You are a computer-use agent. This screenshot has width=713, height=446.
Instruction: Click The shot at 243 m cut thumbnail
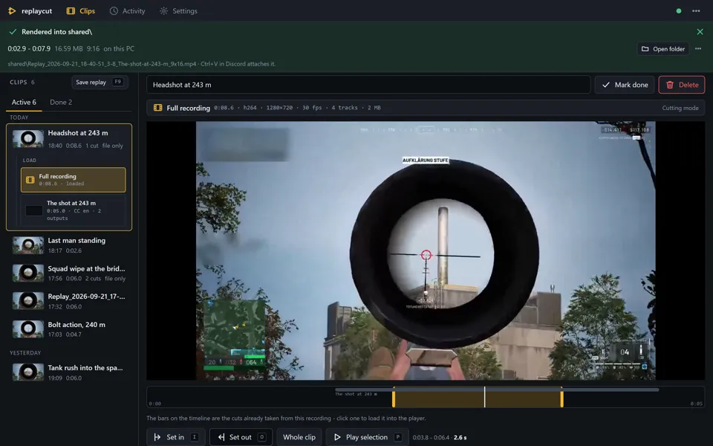33,210
